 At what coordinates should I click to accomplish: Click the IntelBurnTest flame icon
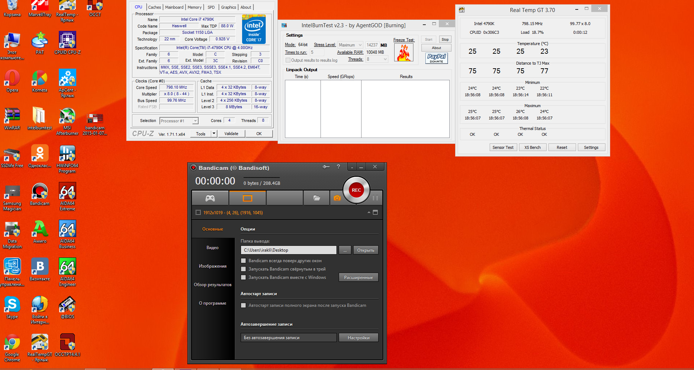tap(404, 53)
